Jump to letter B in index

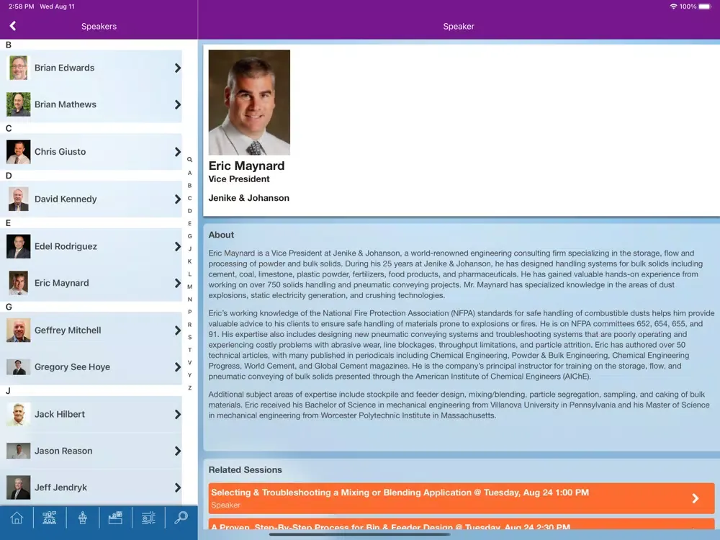pyautogui.click(x=189, y=186)
